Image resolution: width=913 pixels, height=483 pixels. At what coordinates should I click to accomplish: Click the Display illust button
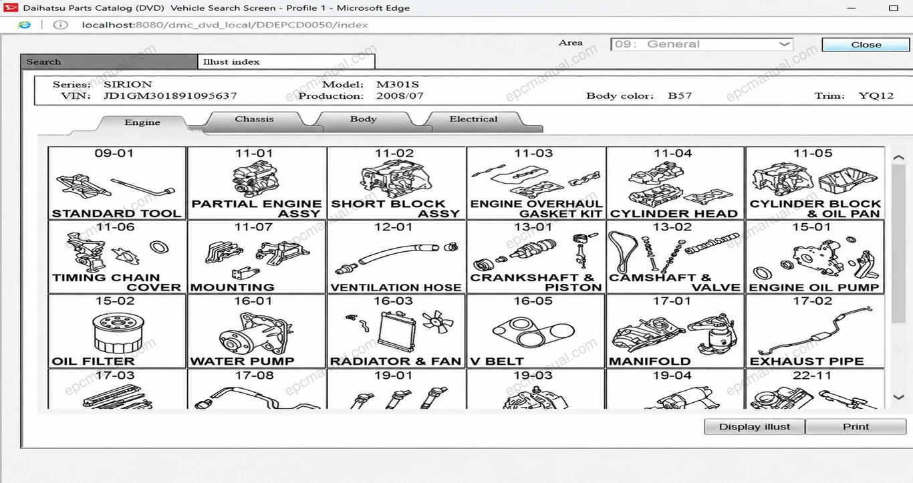pos(755,427)
